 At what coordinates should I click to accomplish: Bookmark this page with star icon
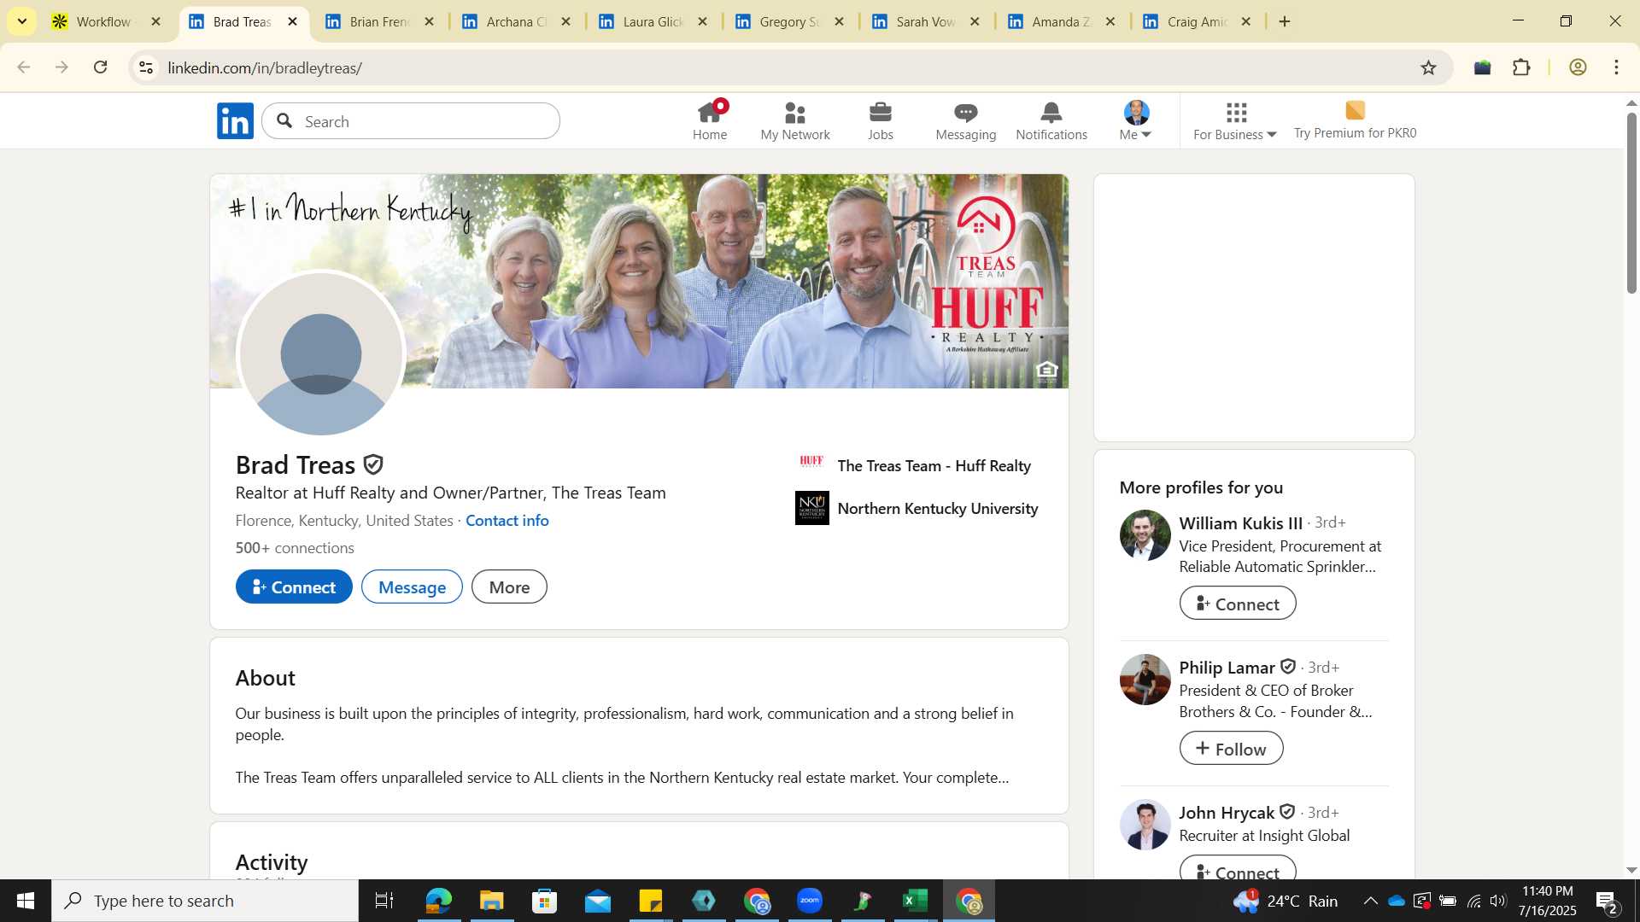[x=1428, y=67]
